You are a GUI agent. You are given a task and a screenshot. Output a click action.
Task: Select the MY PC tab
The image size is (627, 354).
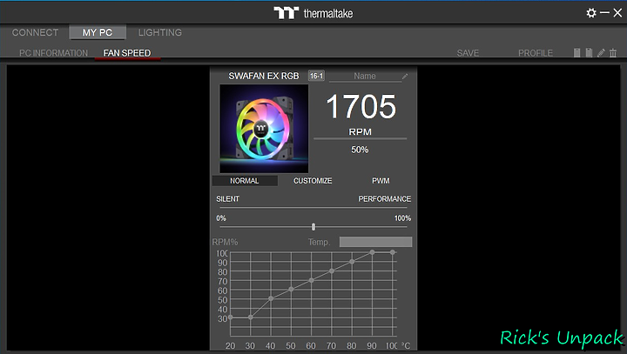point(98,32)
